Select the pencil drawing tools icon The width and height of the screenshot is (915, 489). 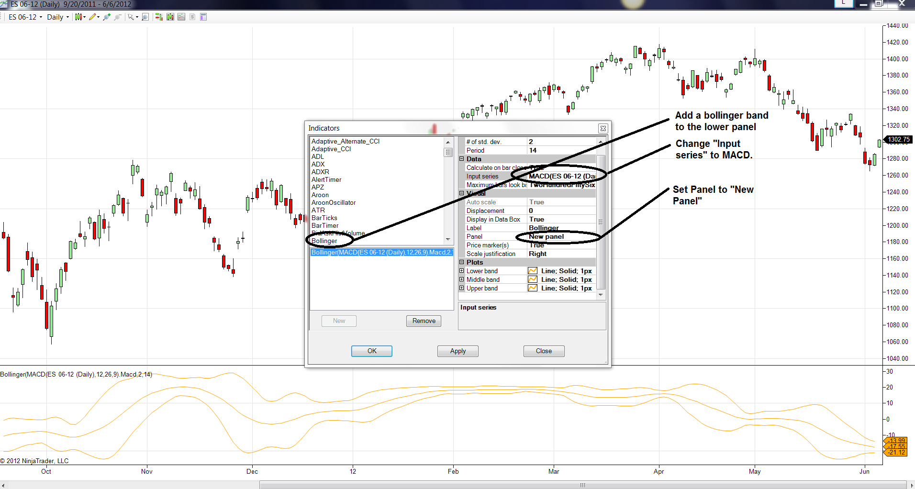point(93,17)
